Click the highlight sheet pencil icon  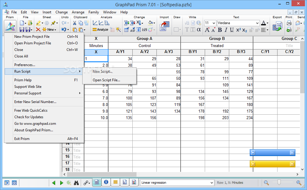pyautogui.click(x=38, y=23)
